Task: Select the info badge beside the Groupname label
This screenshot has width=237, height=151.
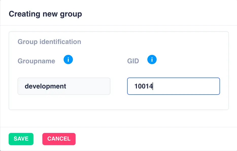Action: click(68, 59)
